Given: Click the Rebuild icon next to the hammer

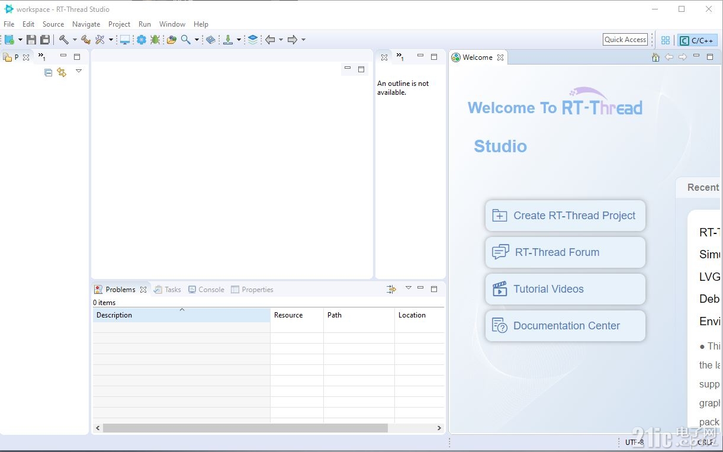Looking at the screenshot, I should coord(86,40).
